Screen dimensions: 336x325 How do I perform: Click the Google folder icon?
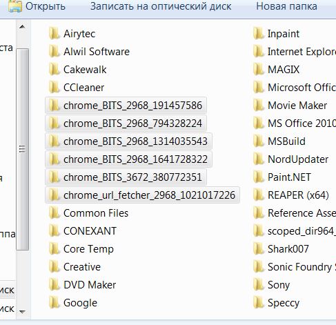tap(55, 303)
